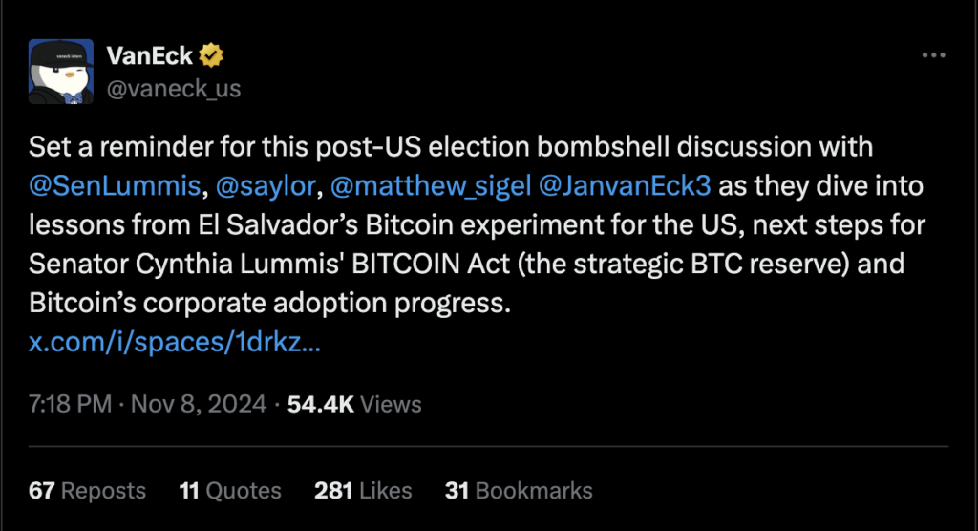Click the "Set a reminder" opening text
Screen dimensions: 978x531
pyautogui.click(x=105, y=148)
